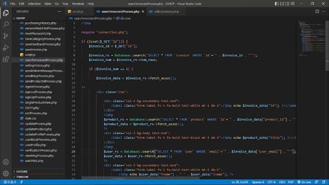329x185 pixels.
Task: Open signInProcess.php in the explorer
Action: [x=38, y=87]
